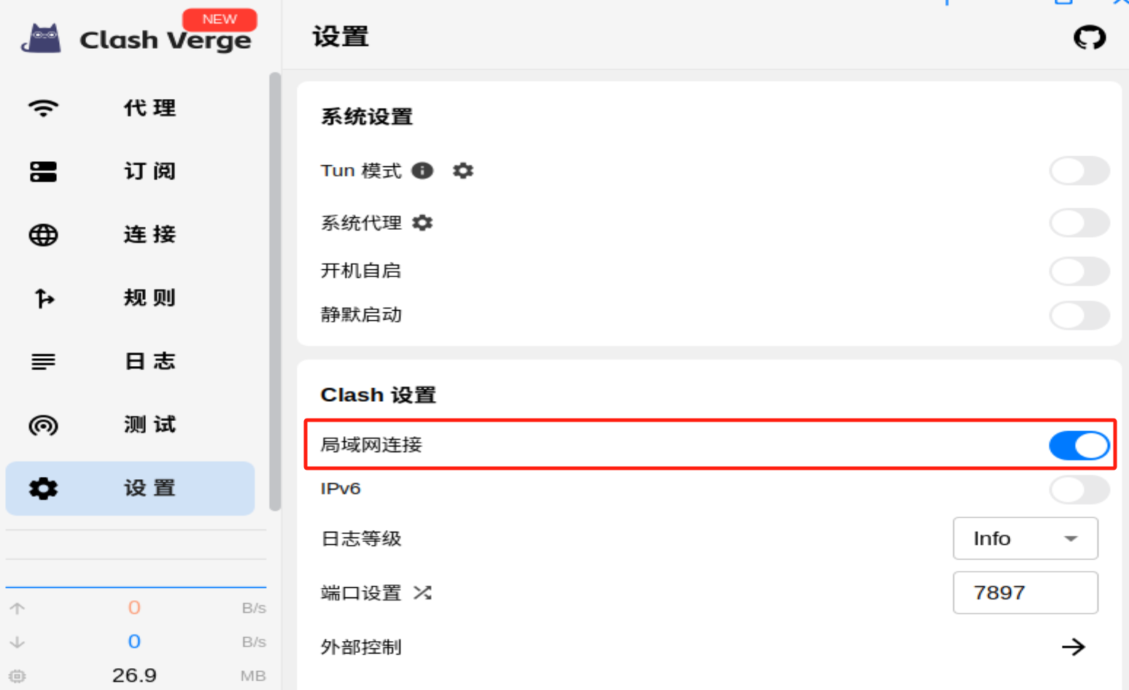Image resolution: width=1129 pixels, height=690 pixels.
Task: Click the download speed value 0
Action: coord(134,642)
